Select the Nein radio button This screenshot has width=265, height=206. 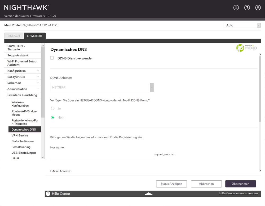(x=53, y=117)
